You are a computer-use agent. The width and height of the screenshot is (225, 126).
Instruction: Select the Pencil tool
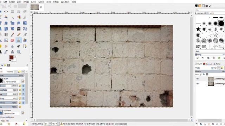[19, 35]
